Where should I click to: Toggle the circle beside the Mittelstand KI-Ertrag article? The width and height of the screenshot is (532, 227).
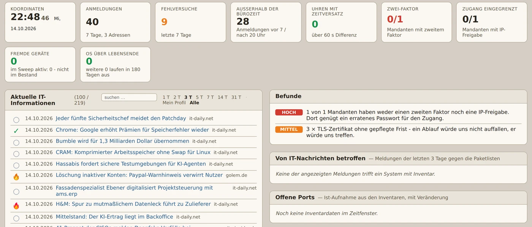click(x=16, y=218)
